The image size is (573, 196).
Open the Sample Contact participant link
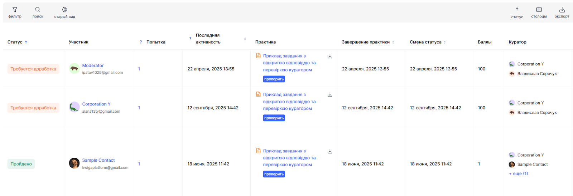tap(98, 160)
